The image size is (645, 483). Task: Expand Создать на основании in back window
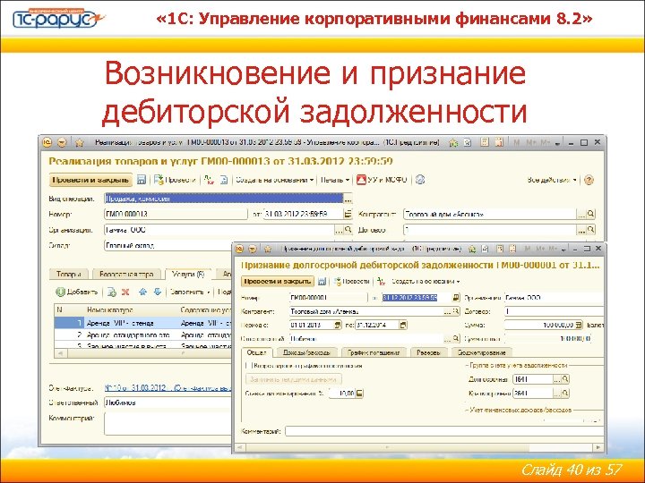click(x=274, y=180)
